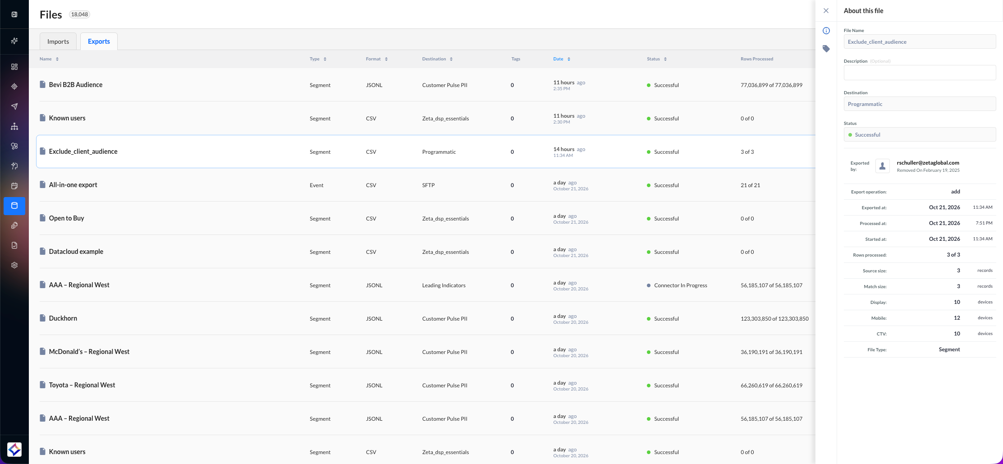Open the Duckhorn export file
This screenshot has width=1003, height=464.
63,318
